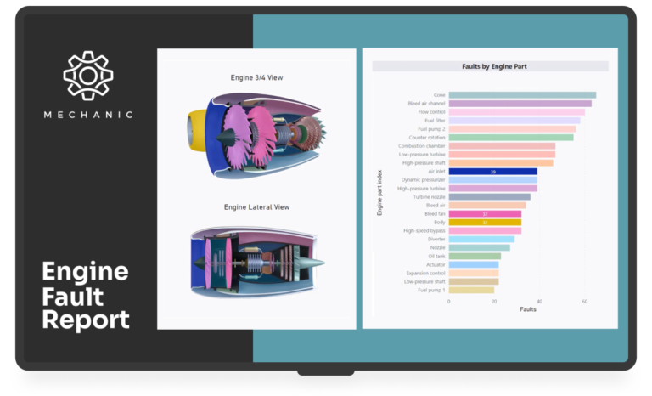This screenshot has height=396, width=652.
Task: Click the MECHANIC brand text
Action: (88, 115)
